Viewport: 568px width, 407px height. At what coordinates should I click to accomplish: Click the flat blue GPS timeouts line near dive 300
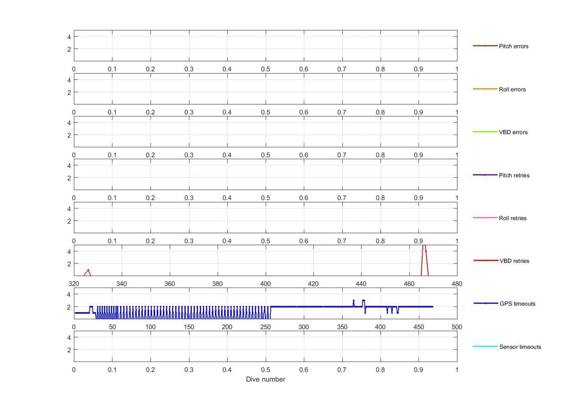pos(304,307)
